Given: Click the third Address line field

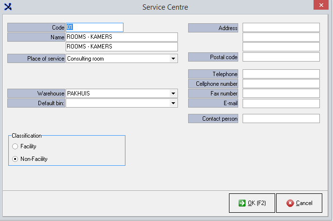Looking at the screenshot, I should tap(281, 47).
